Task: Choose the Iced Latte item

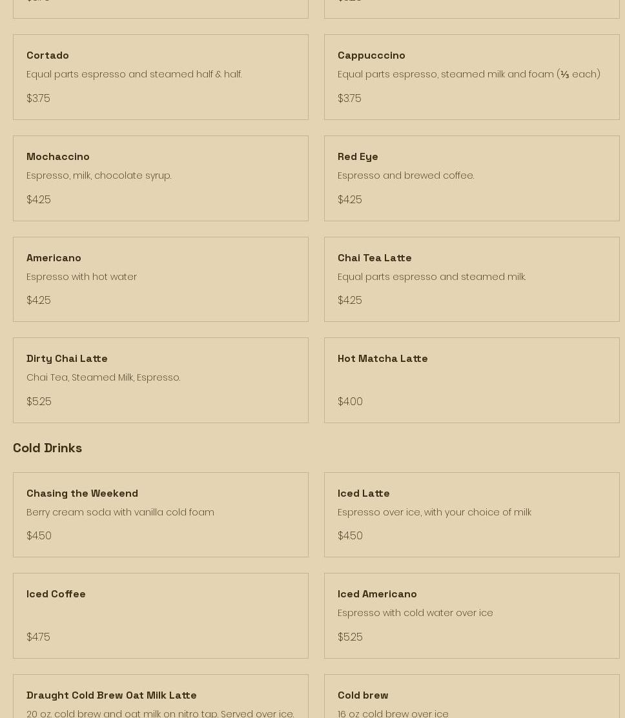Action: pyautogui.click(x=364, y=494)
